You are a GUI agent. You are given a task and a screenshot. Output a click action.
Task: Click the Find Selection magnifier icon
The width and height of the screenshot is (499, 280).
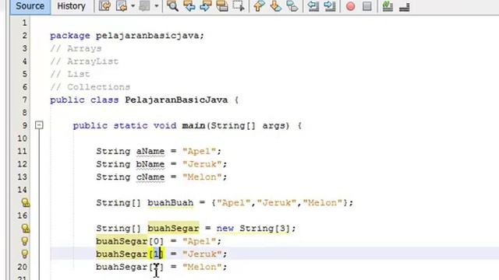(172, 6)
